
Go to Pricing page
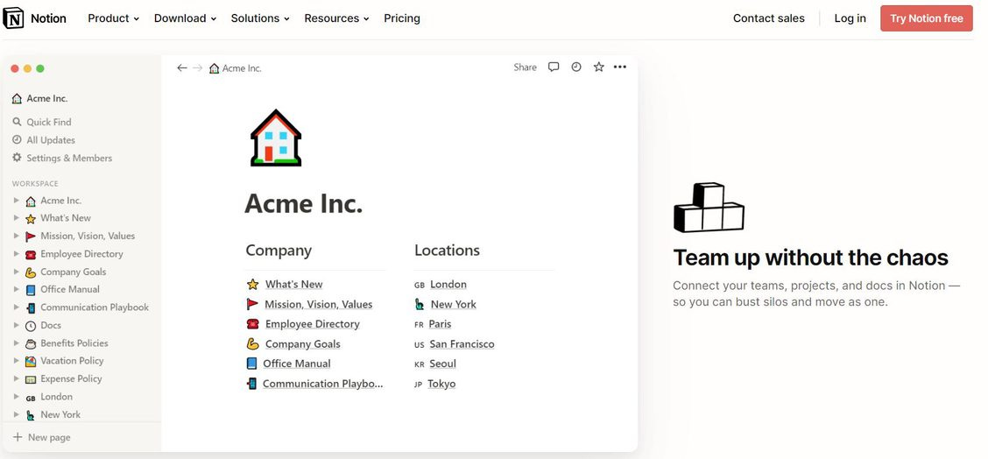[402, 18]
